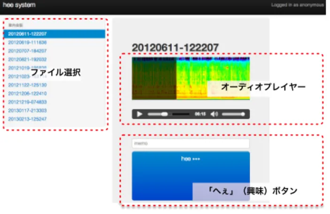The width and height of the screenshot is (330, 214).
Task: Click the Logged in as anonymous text
Action: (x=298, y=5)
